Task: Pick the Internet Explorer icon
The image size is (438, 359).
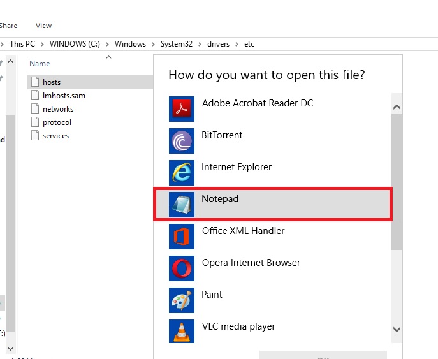Action: [182, 173]
